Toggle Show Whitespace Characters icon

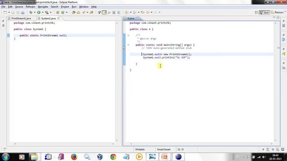click(x=118, y=13)
